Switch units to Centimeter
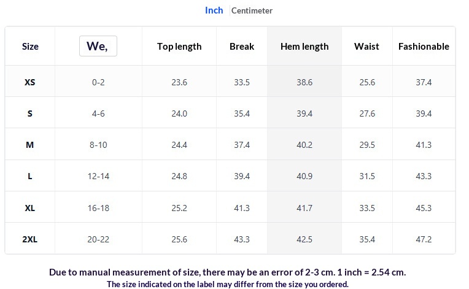Screen dimensions: 469x289 point(252,11)
